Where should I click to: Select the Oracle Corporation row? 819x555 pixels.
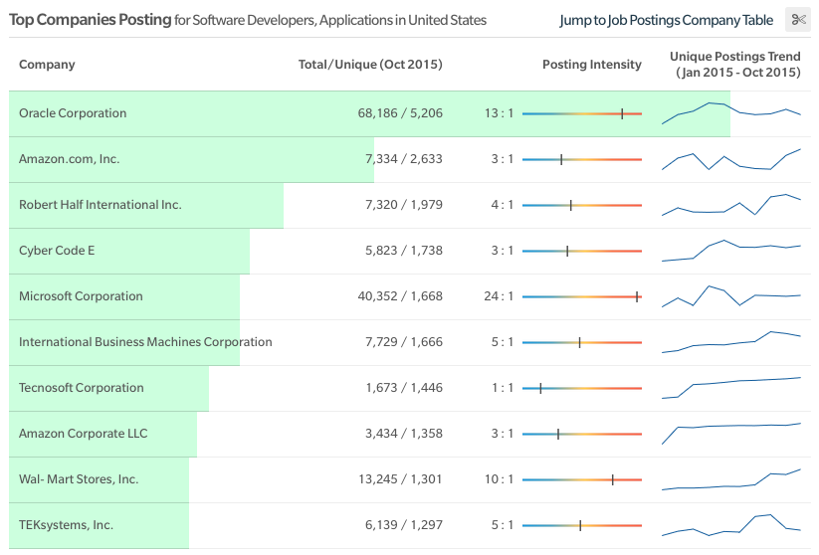coord(410,113)
